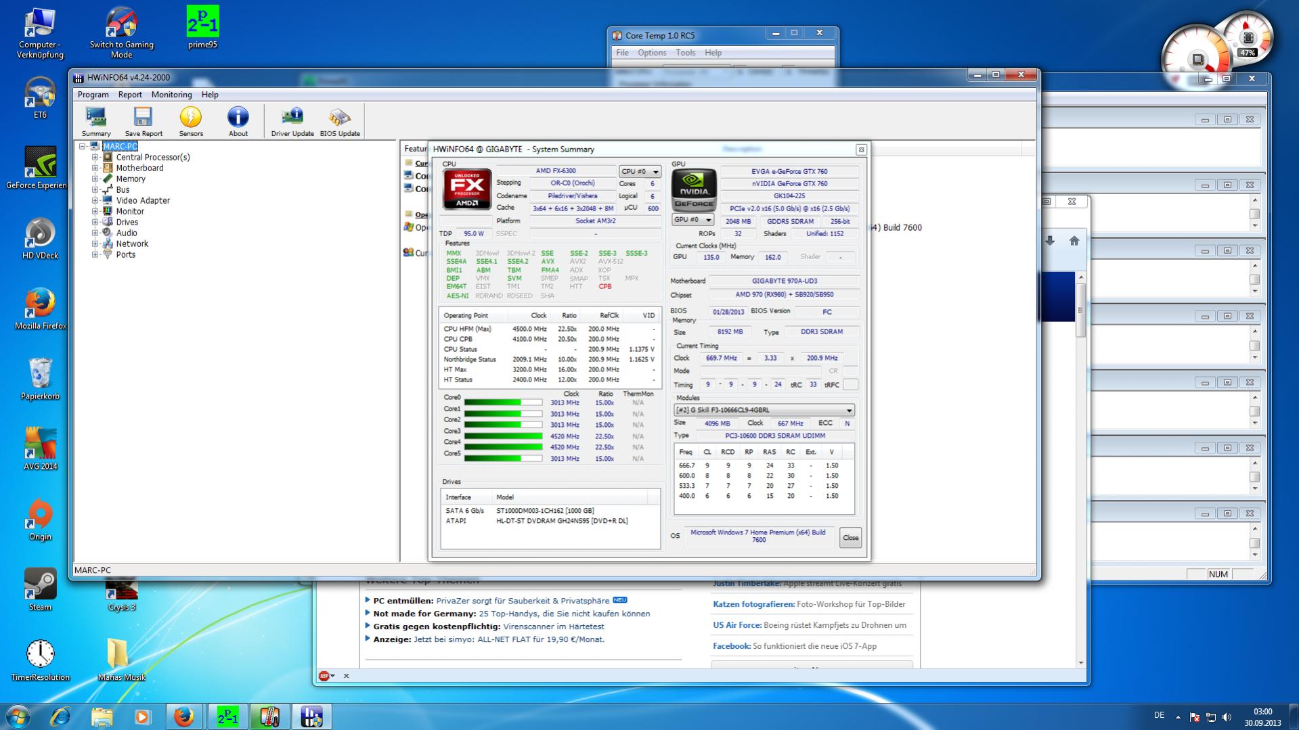Select the Crysis 3 desktop icon
Screen dimensions: 1299x730
click(x=122, y=595)
